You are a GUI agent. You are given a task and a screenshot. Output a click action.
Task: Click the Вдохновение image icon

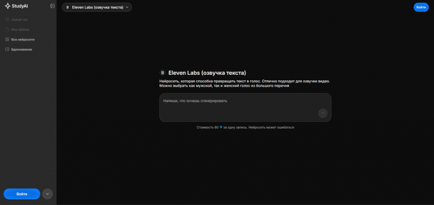(7, 49)
